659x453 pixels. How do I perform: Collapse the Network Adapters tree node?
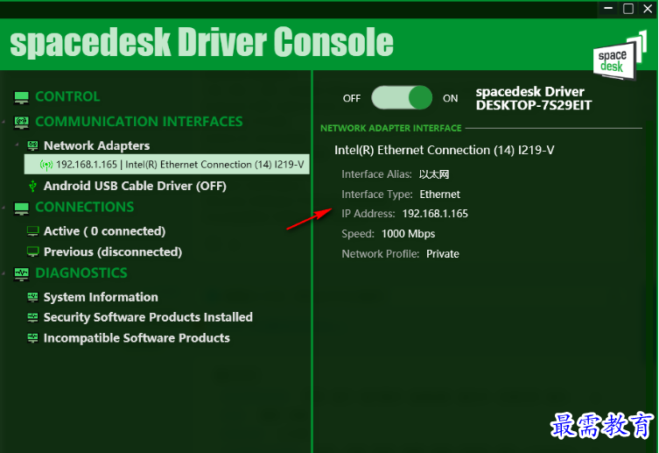point(17,145)
